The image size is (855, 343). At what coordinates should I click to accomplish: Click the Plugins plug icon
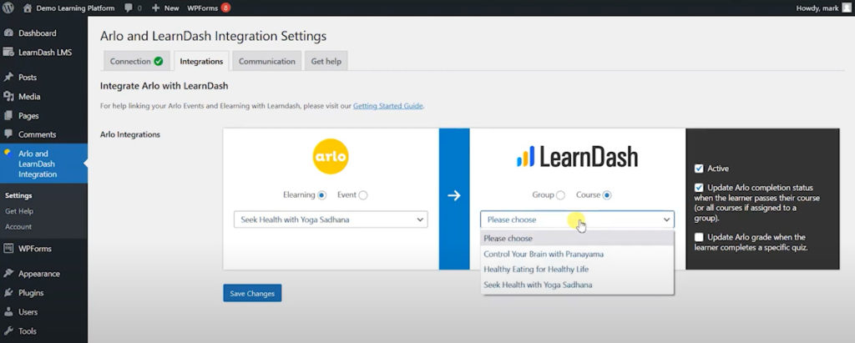point(8,293)
